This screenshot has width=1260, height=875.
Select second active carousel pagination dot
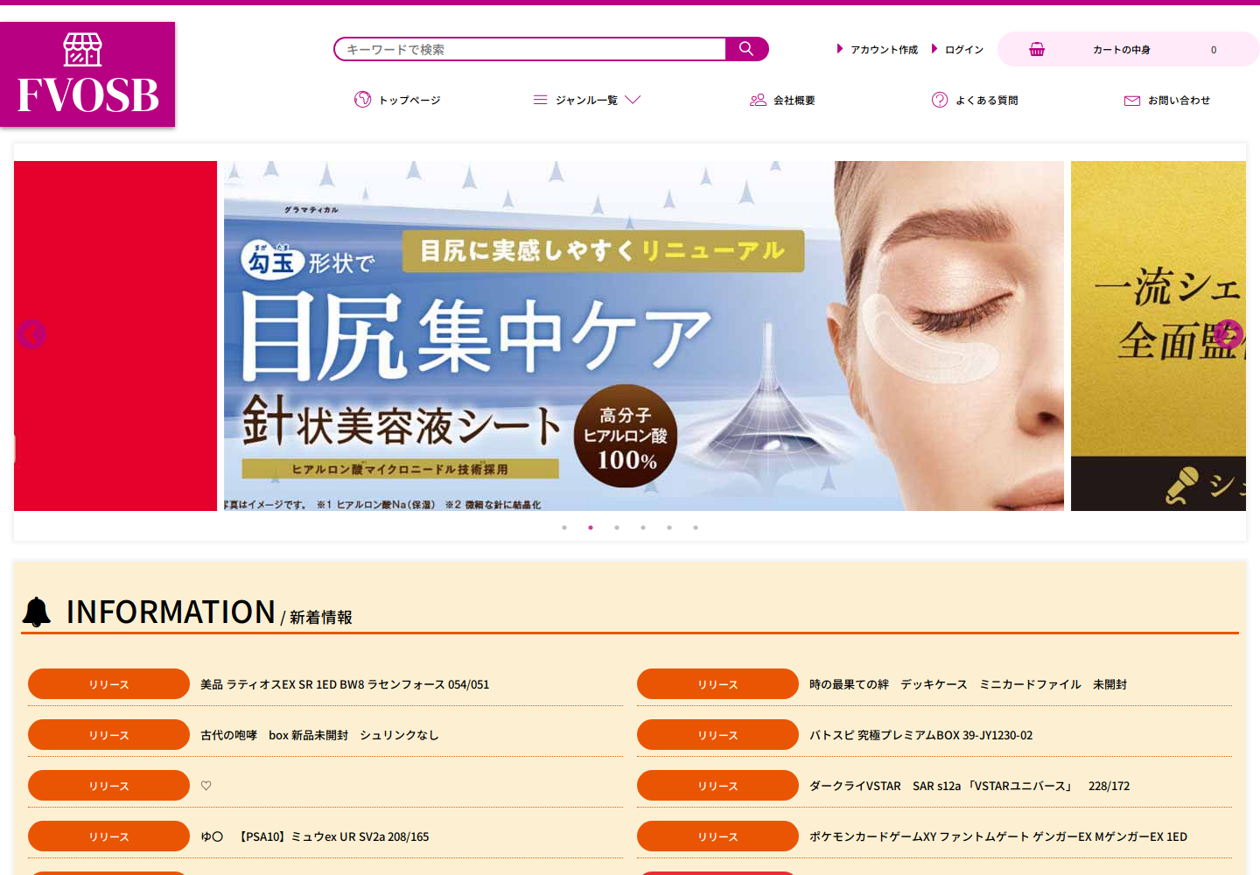tap(591, 528)
